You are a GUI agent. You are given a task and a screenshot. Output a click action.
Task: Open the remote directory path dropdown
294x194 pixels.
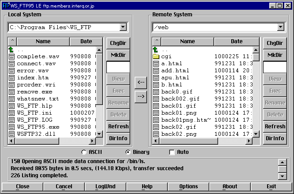click(x=280, y=27)
